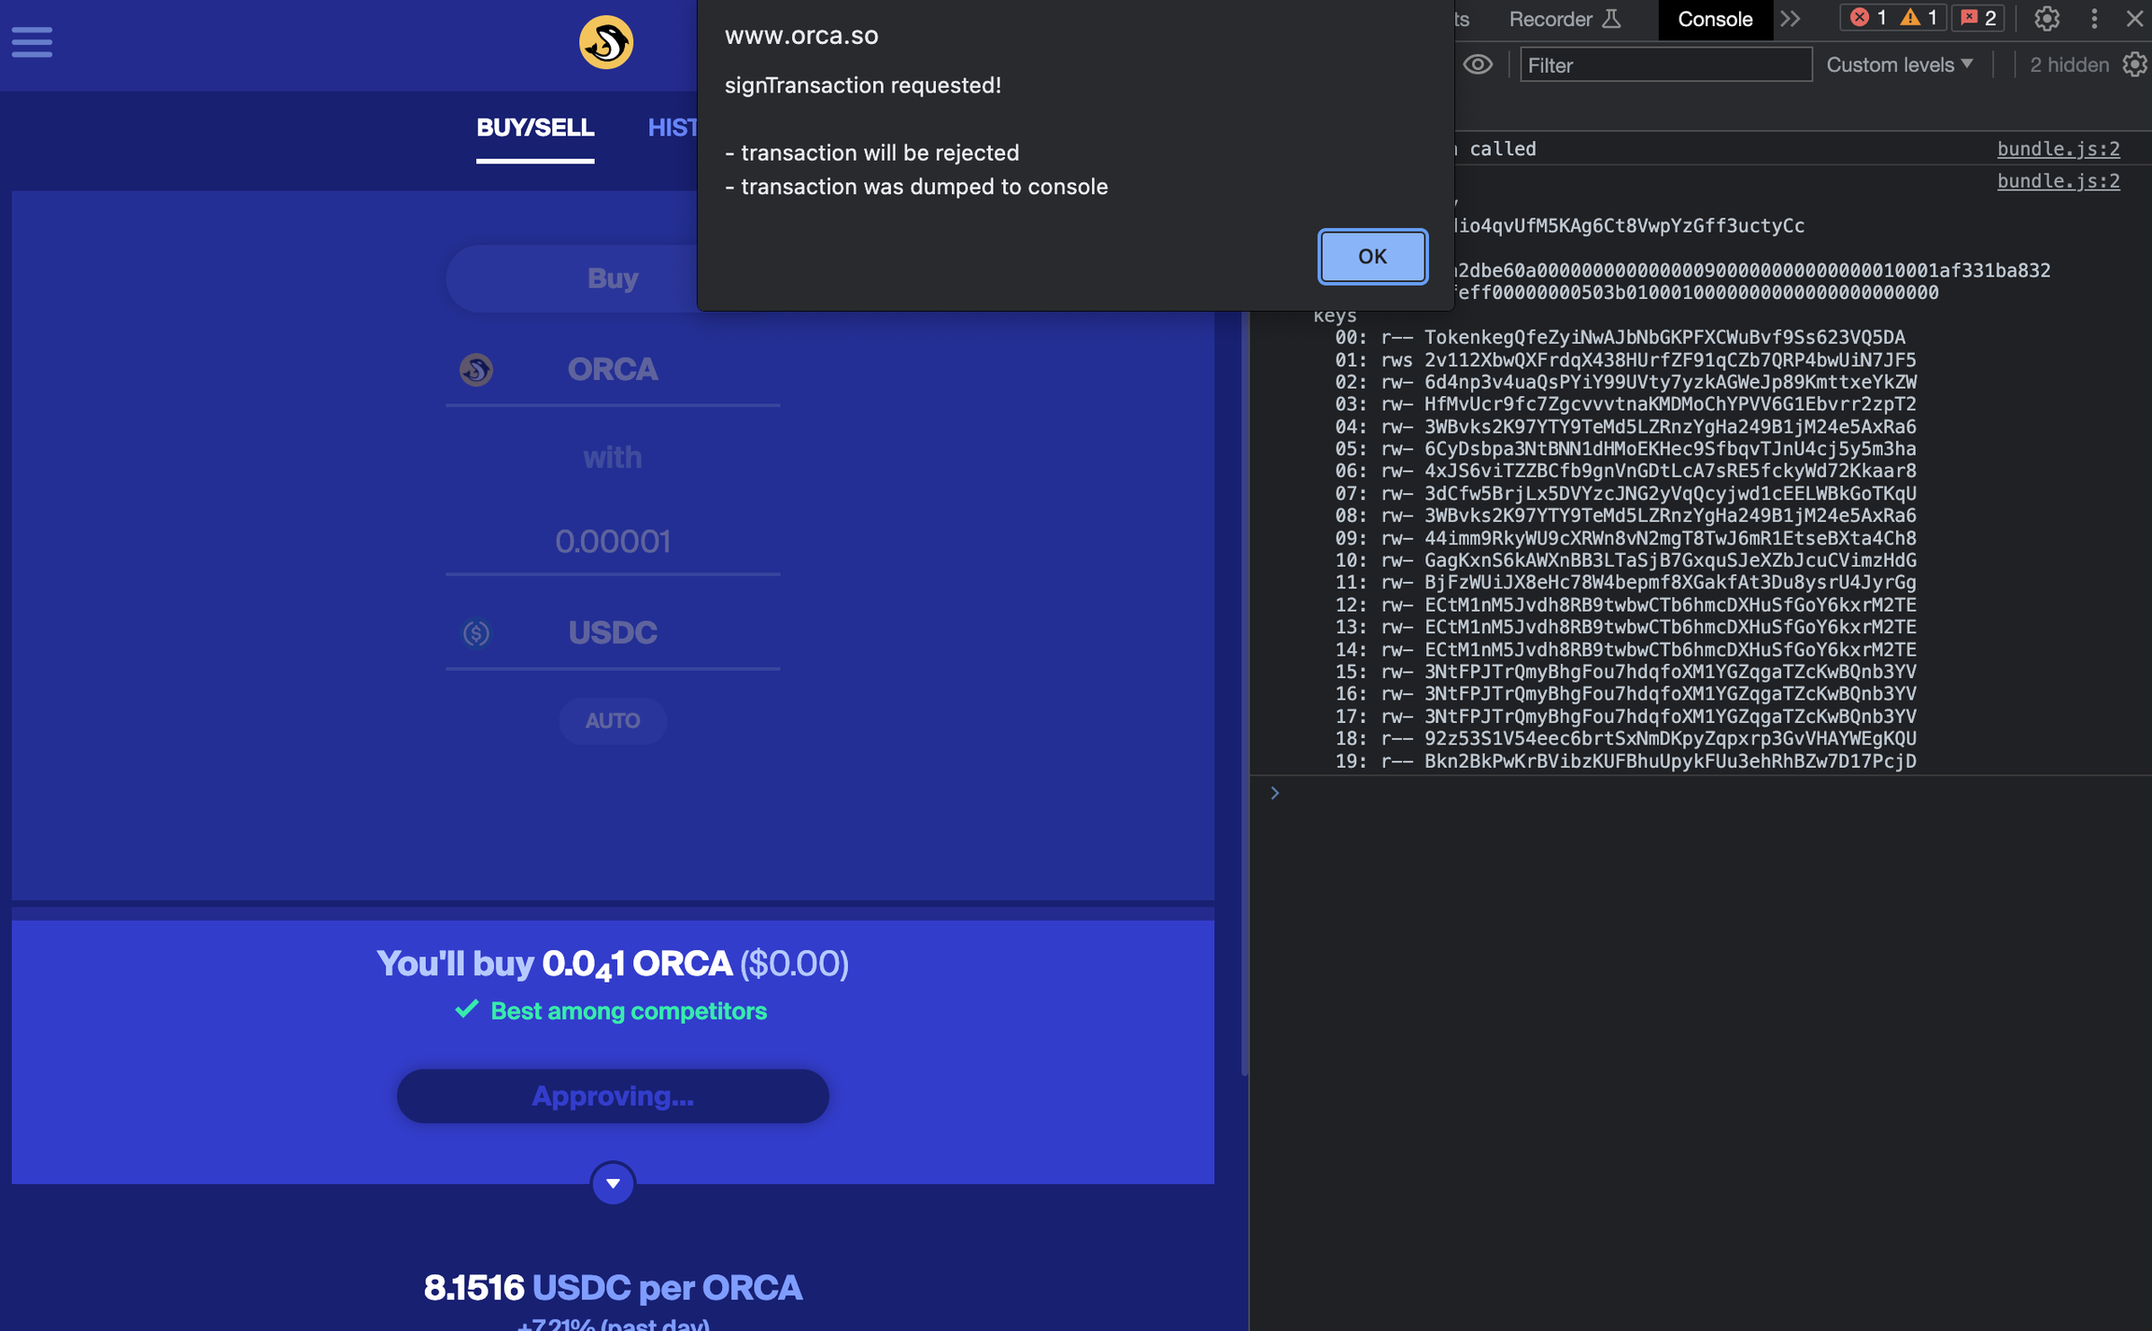
Task: Click key row 02 6d4np3v4uaQsPYiY99UVty7yzkAGWeJp89KmttxeYkZW
Action: tap(1624, 382)
